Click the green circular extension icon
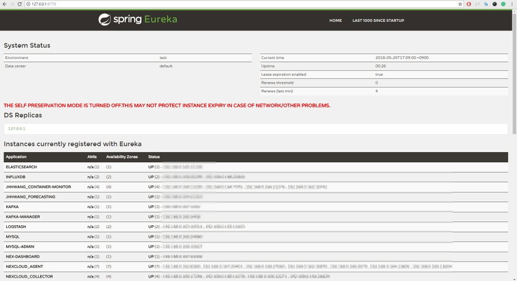Screen dimensions: 517x281 click(503, 4)
